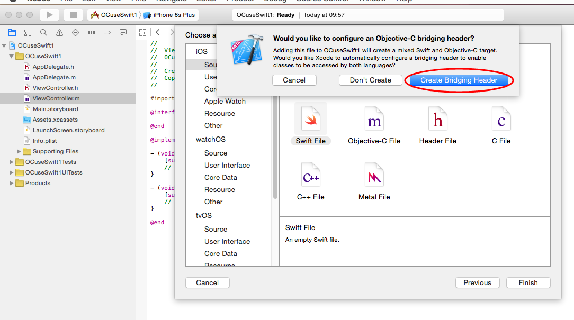Click the related items grid icon
Screen dimensions: 574x320
point(143,33)
